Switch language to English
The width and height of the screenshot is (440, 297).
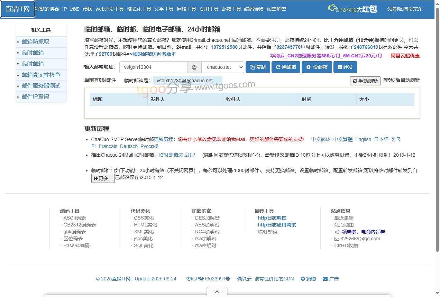click(x=363, y=139)
